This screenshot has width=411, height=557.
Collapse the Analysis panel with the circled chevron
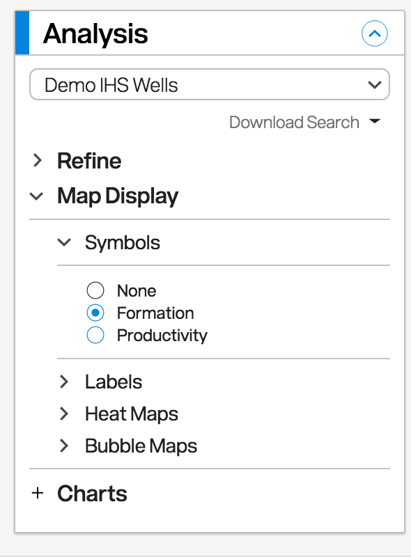click(374, 33)
